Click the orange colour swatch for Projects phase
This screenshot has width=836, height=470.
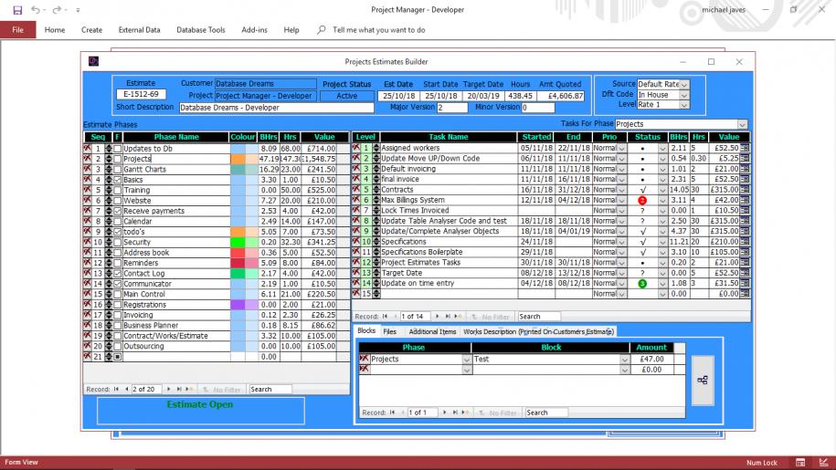[238, 159]
